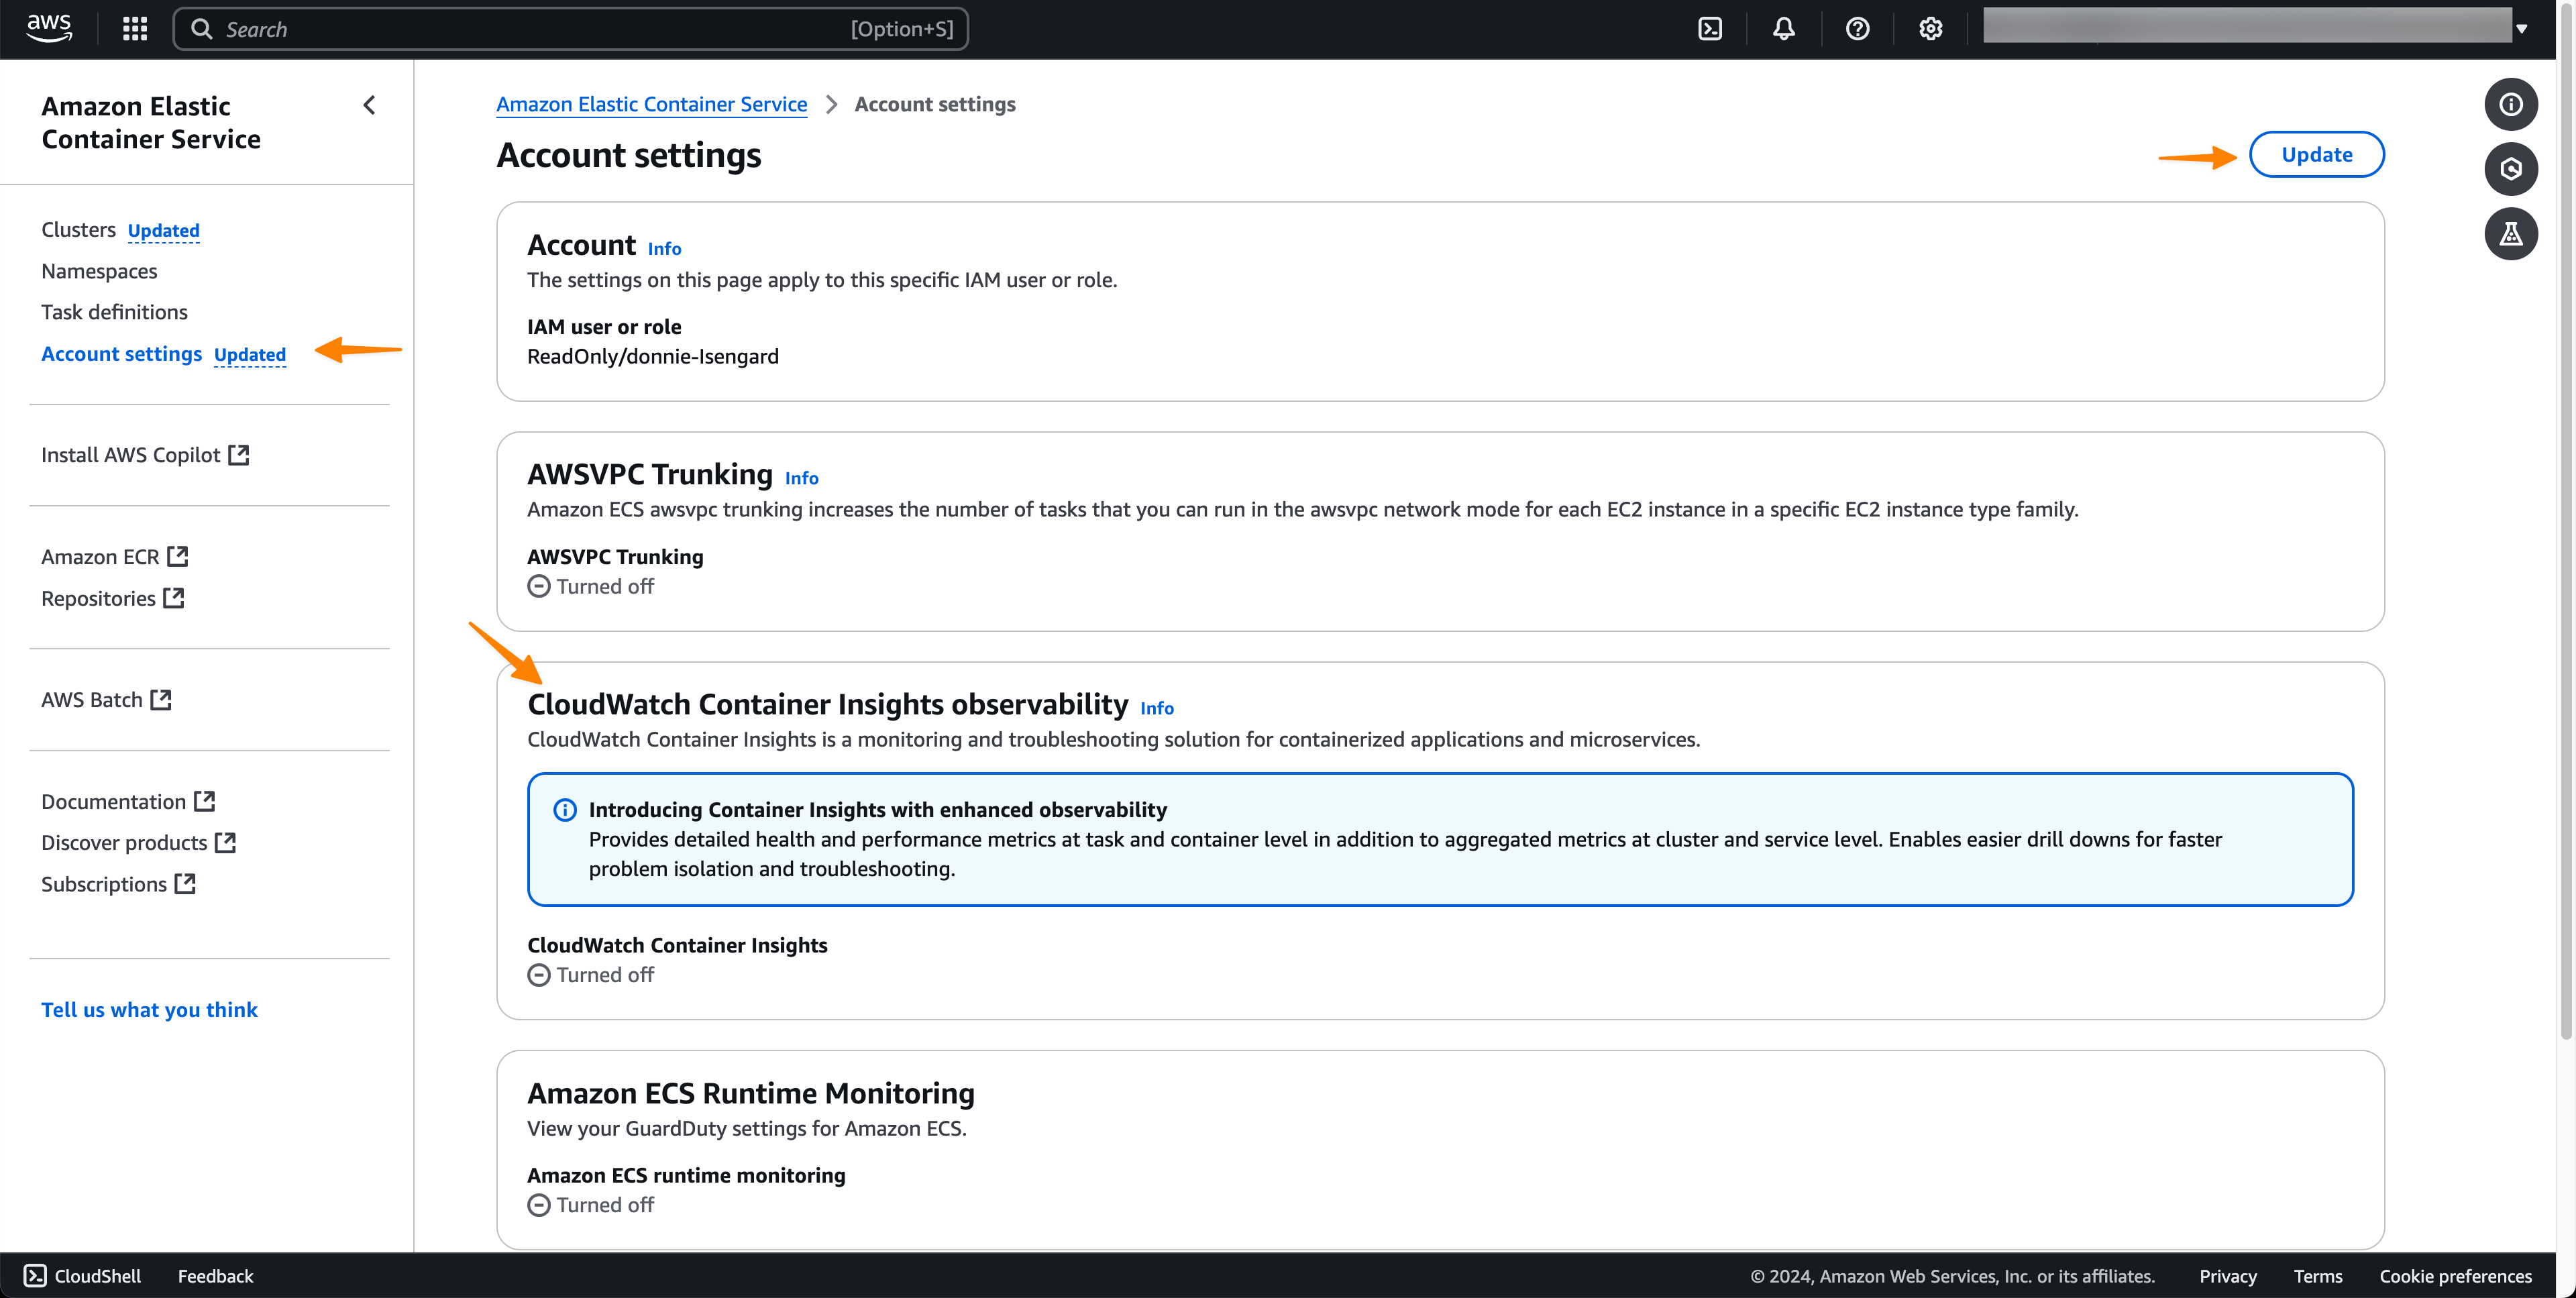This screenshot has width=2576, height=1298.
Task: Open Amazon Elastic Container Service breadcrumb link
Action: point(651,104)
